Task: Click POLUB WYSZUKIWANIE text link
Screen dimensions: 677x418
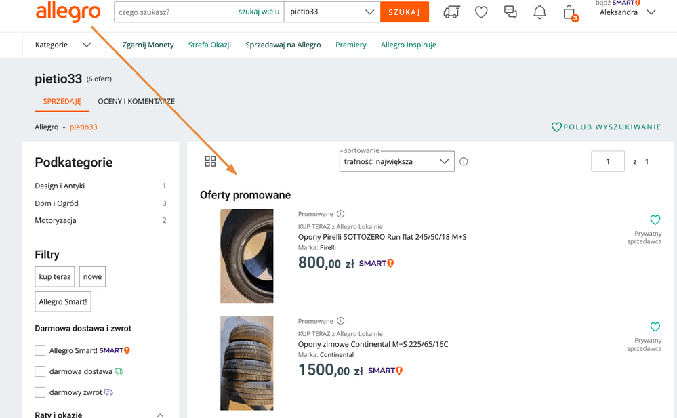Action: coord(612,127)
